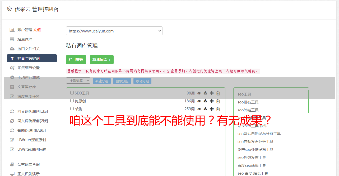This screenshot has width=339, height=176.
Task: Delete the SEO工具 library via trash icon
Action: [218, 93]
